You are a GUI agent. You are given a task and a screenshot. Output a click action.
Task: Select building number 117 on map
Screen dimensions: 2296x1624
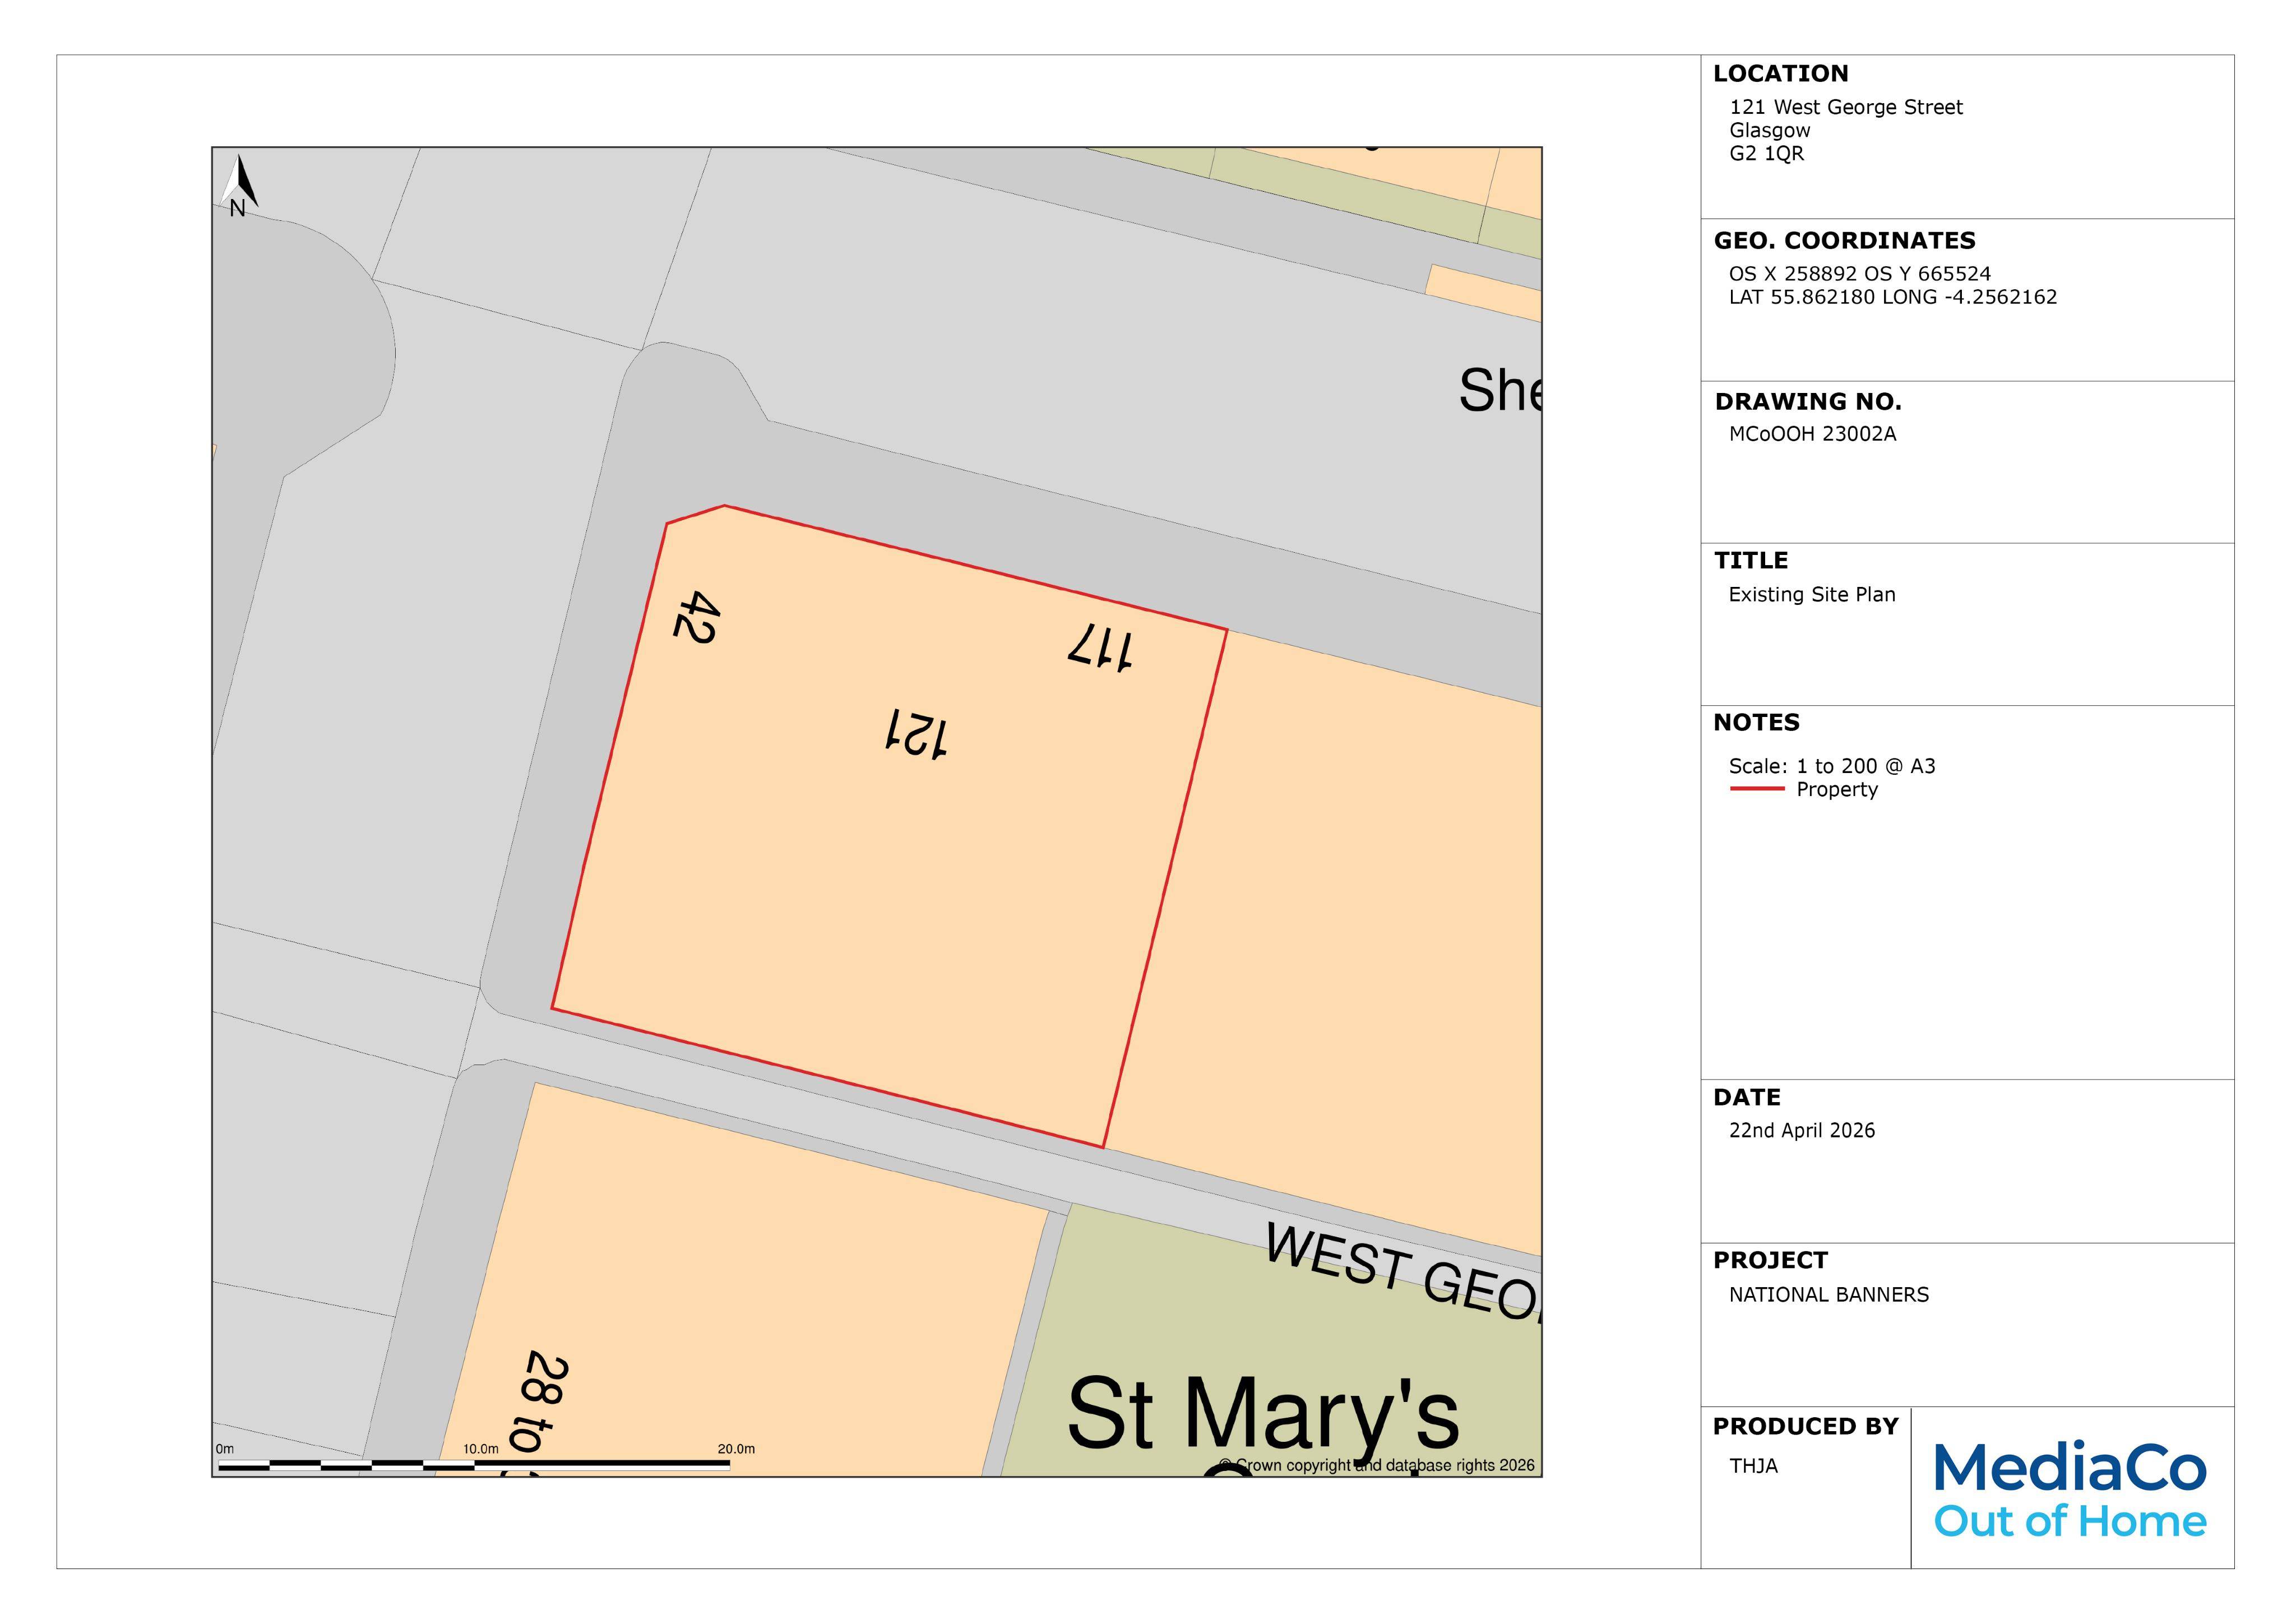coord(1100,648)
